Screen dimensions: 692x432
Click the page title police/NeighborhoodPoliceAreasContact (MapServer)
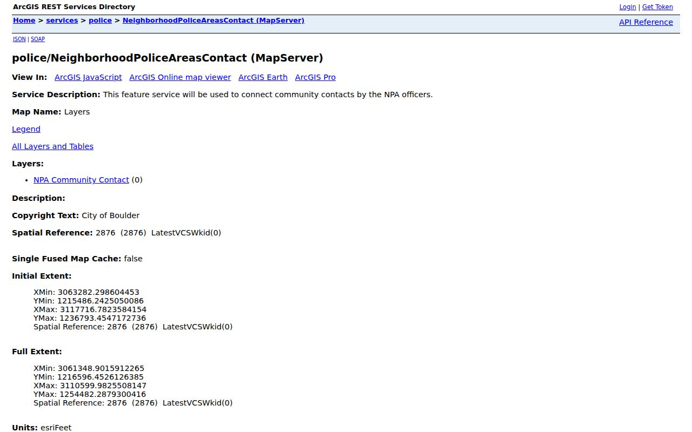coord(168,58)
